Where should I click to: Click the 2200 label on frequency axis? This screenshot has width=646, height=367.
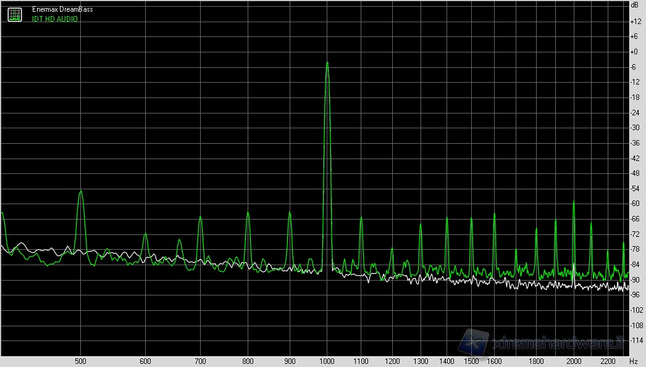(608, 361)
